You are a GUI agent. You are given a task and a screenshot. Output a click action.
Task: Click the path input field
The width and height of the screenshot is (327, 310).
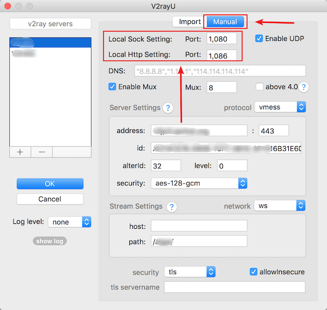coord(199,241)
